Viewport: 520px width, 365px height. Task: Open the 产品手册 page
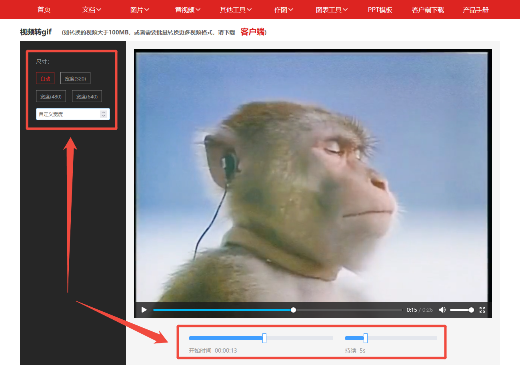pos(476,10)
